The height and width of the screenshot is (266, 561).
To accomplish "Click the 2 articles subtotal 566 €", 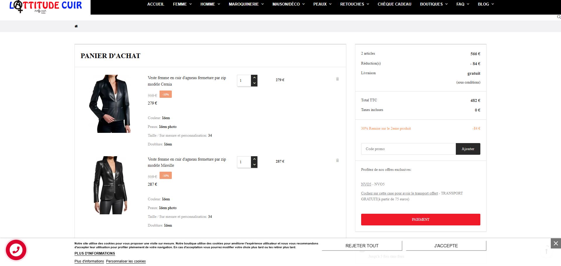I will 475,54.
